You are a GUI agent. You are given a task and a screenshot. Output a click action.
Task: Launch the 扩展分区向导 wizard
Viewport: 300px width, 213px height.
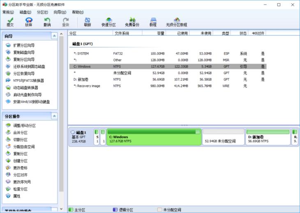pos(20,45)
